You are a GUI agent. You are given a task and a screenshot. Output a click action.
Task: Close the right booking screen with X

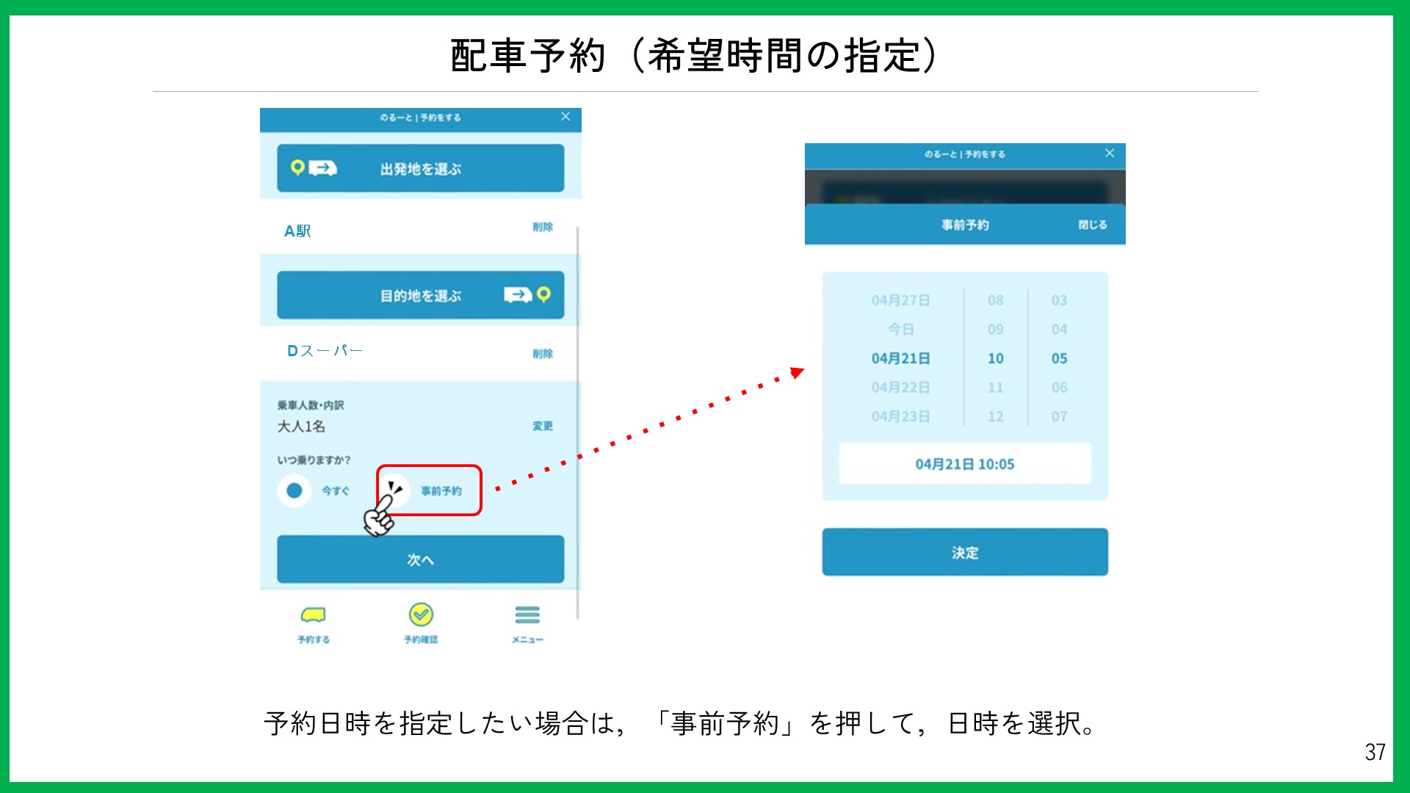pos(1109,153)
